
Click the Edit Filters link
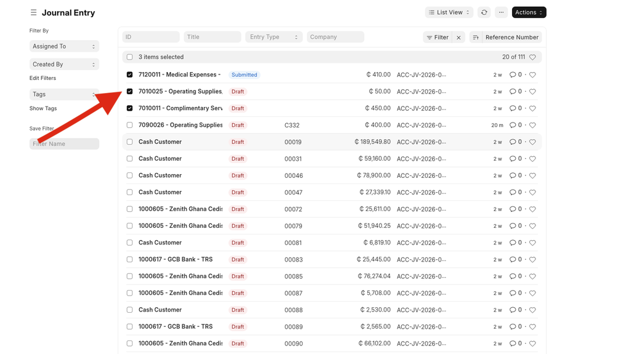43,78
